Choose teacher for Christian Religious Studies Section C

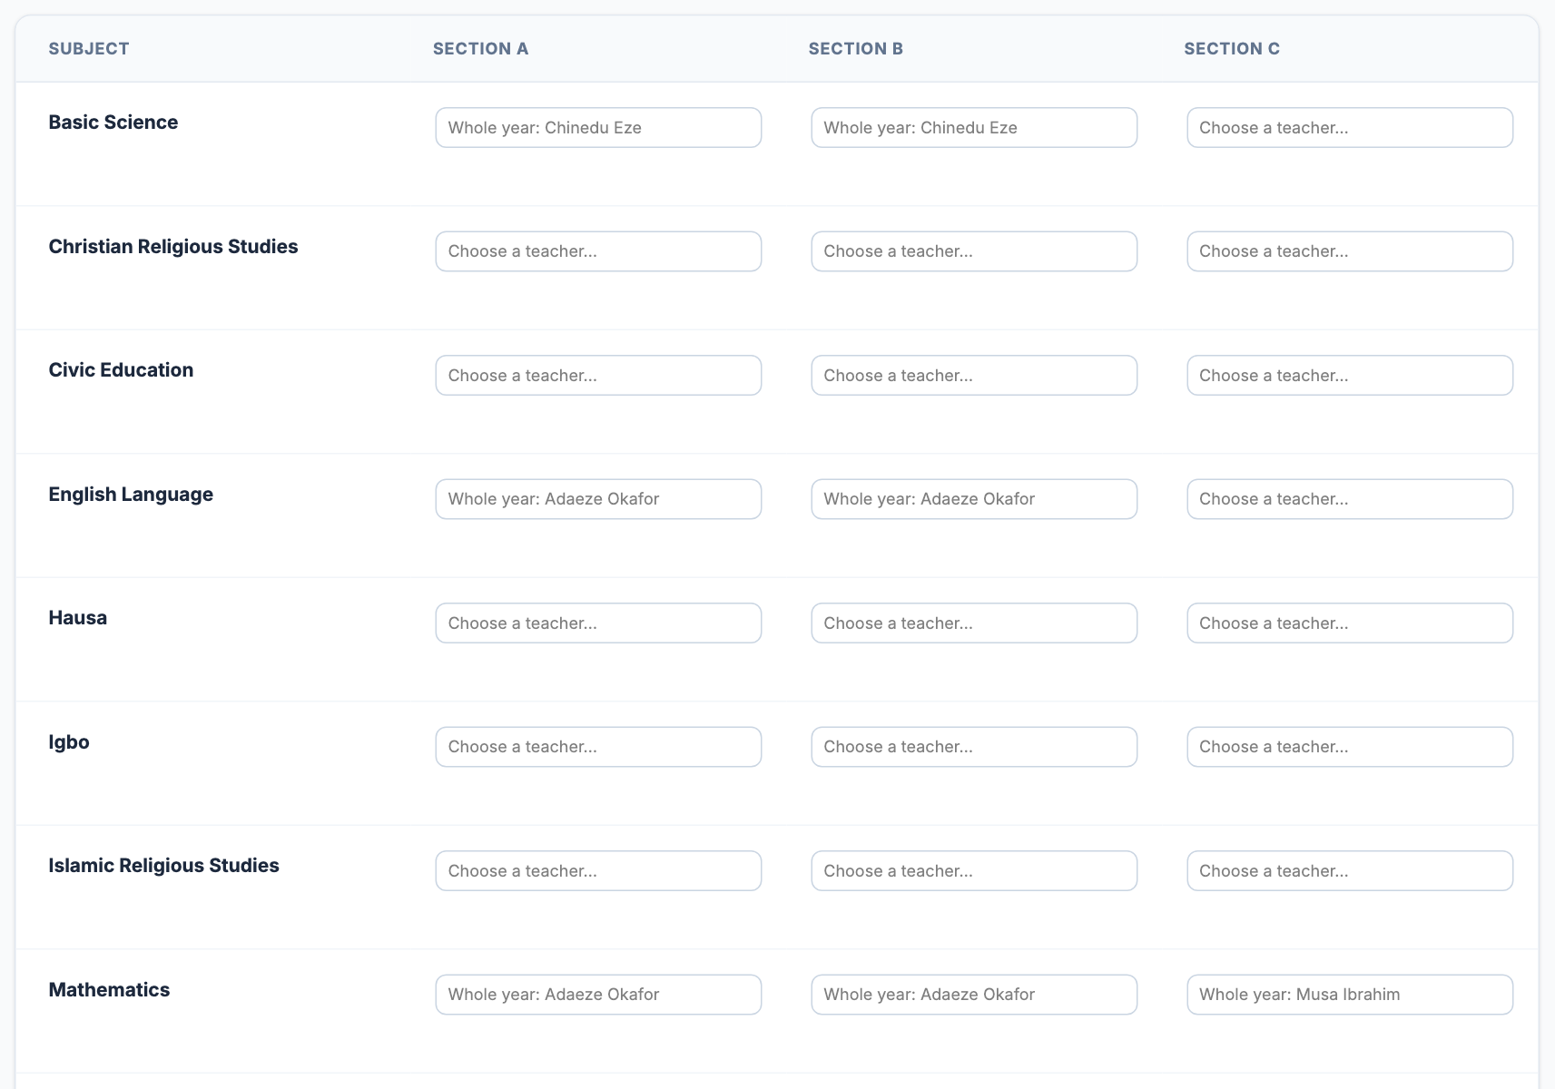1350,251
